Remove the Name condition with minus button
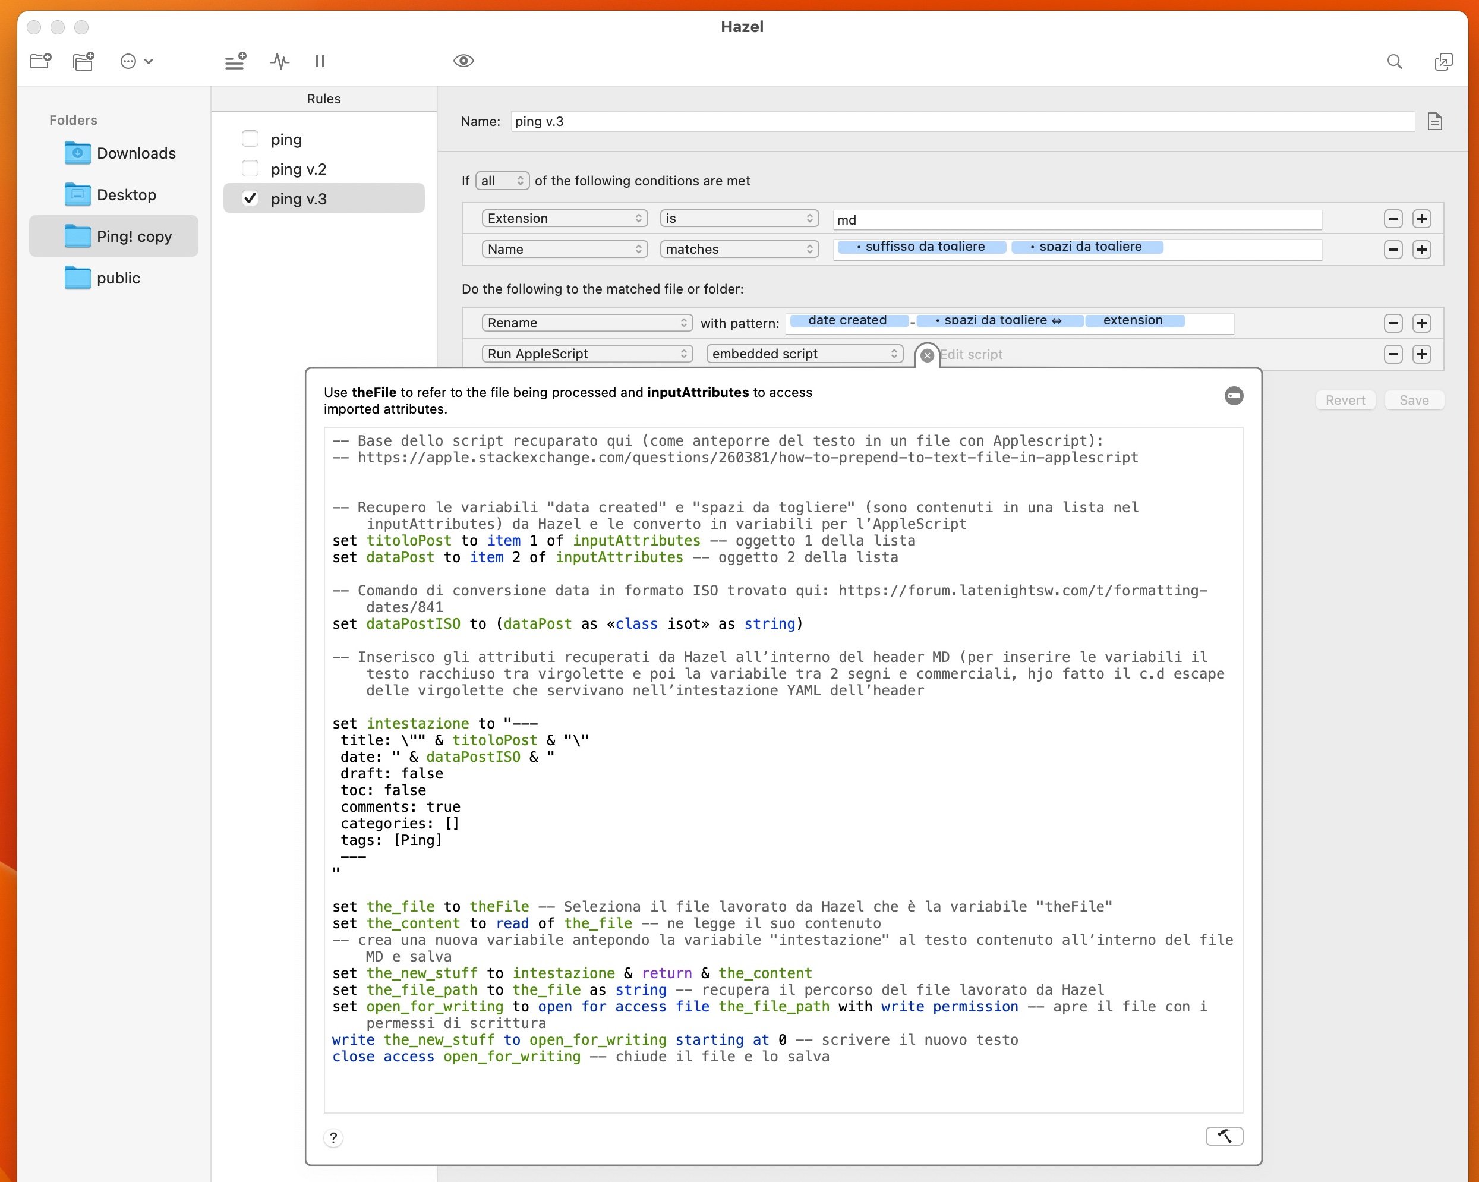The height and width of the screenshot is (1182, 1479). [1393, 250]
